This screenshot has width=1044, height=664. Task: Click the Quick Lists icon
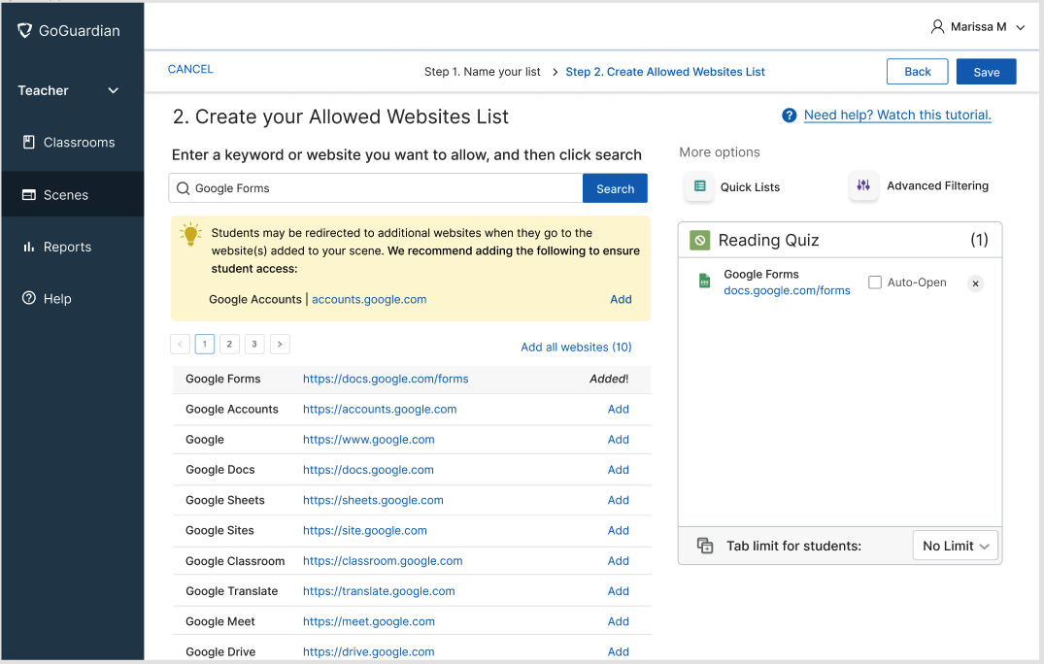[x=700, y=186]
